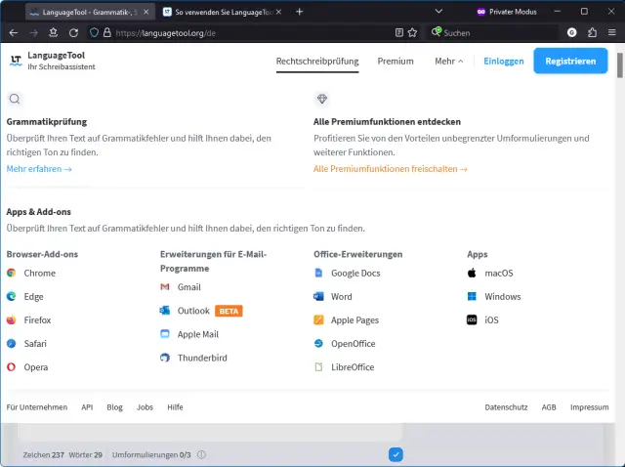The height and width of the screenshot is (467, 625).
Task: Click the iOS app icon
Action: [472, 319]
